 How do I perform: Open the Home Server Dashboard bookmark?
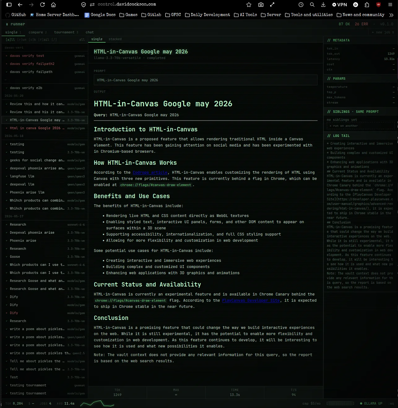coord(54,15)
